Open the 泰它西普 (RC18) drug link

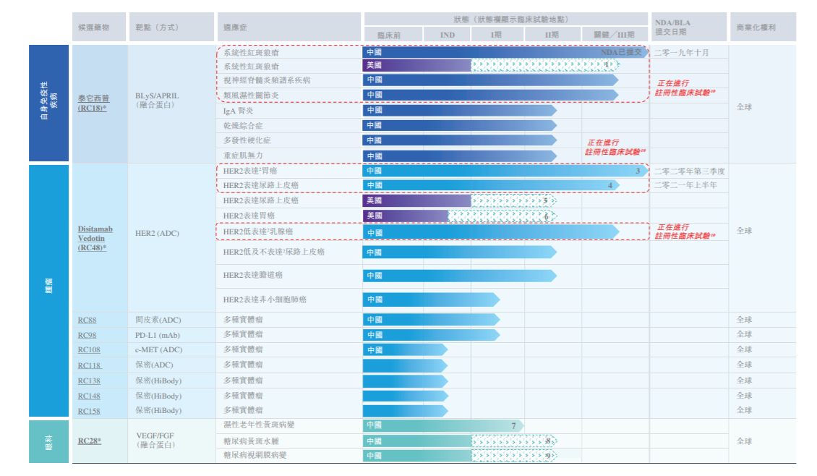pyautogui.click(x=93, y=103)
